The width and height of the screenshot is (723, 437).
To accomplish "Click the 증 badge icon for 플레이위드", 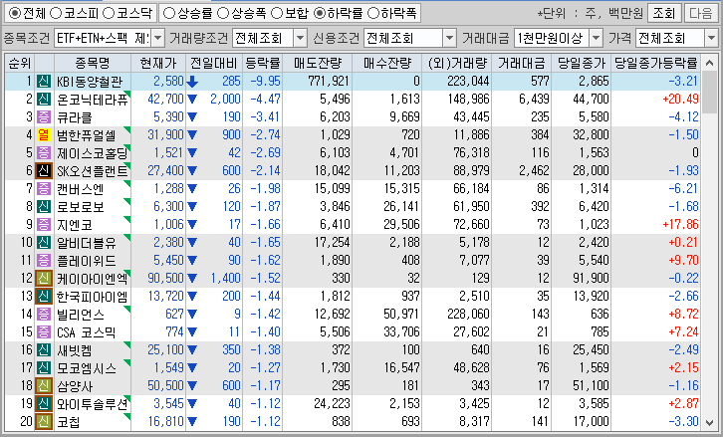I will [44, 260].
